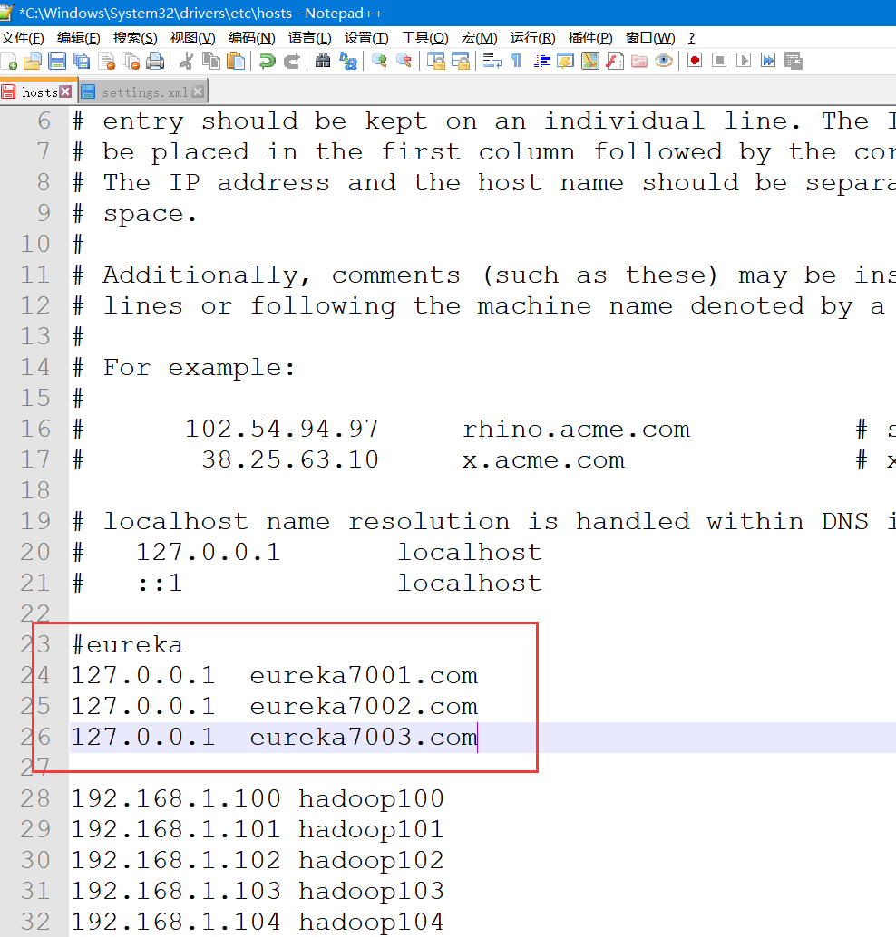Click the IP 192.168.1.104
896x937 pixels.
pos(176,923)
